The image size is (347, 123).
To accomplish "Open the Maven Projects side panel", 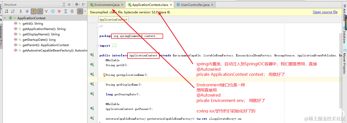I will click(344, 61).
